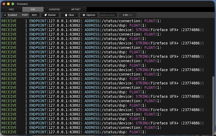Edit the PORT field showing 9001

(34, 15)
